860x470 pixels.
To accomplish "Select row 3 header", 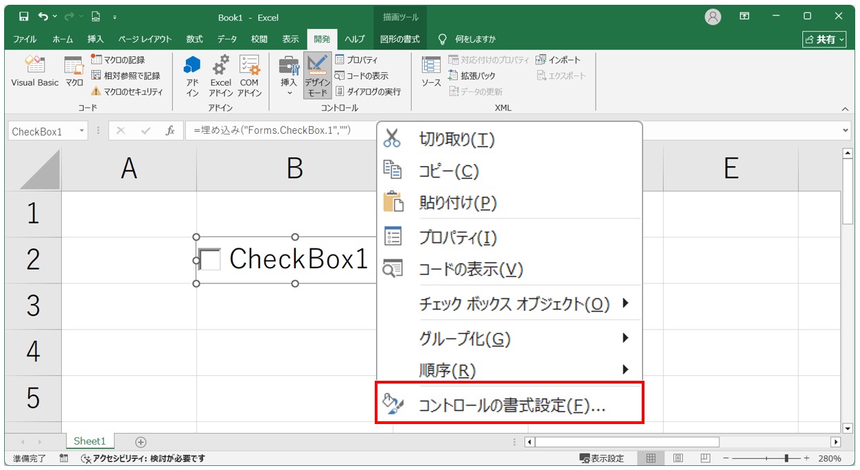I will click(33, 306).
